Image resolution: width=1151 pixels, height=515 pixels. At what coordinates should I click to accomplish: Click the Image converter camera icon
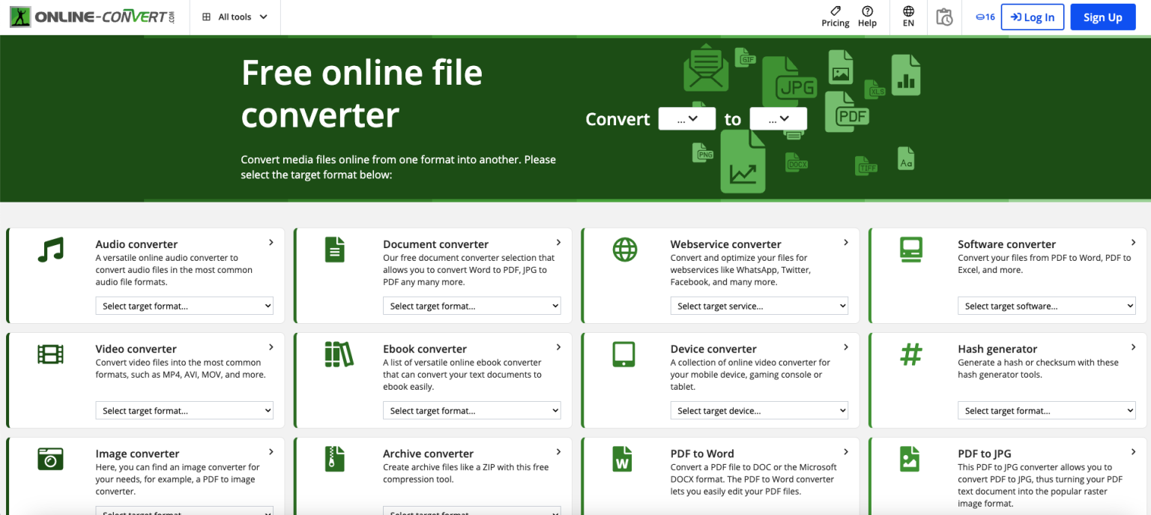pos(50,458)
